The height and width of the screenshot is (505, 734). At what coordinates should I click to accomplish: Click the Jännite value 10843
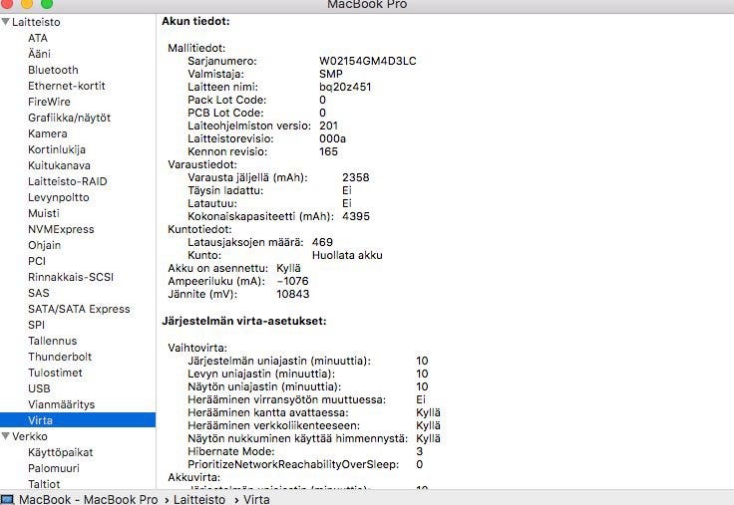[293, 294]
